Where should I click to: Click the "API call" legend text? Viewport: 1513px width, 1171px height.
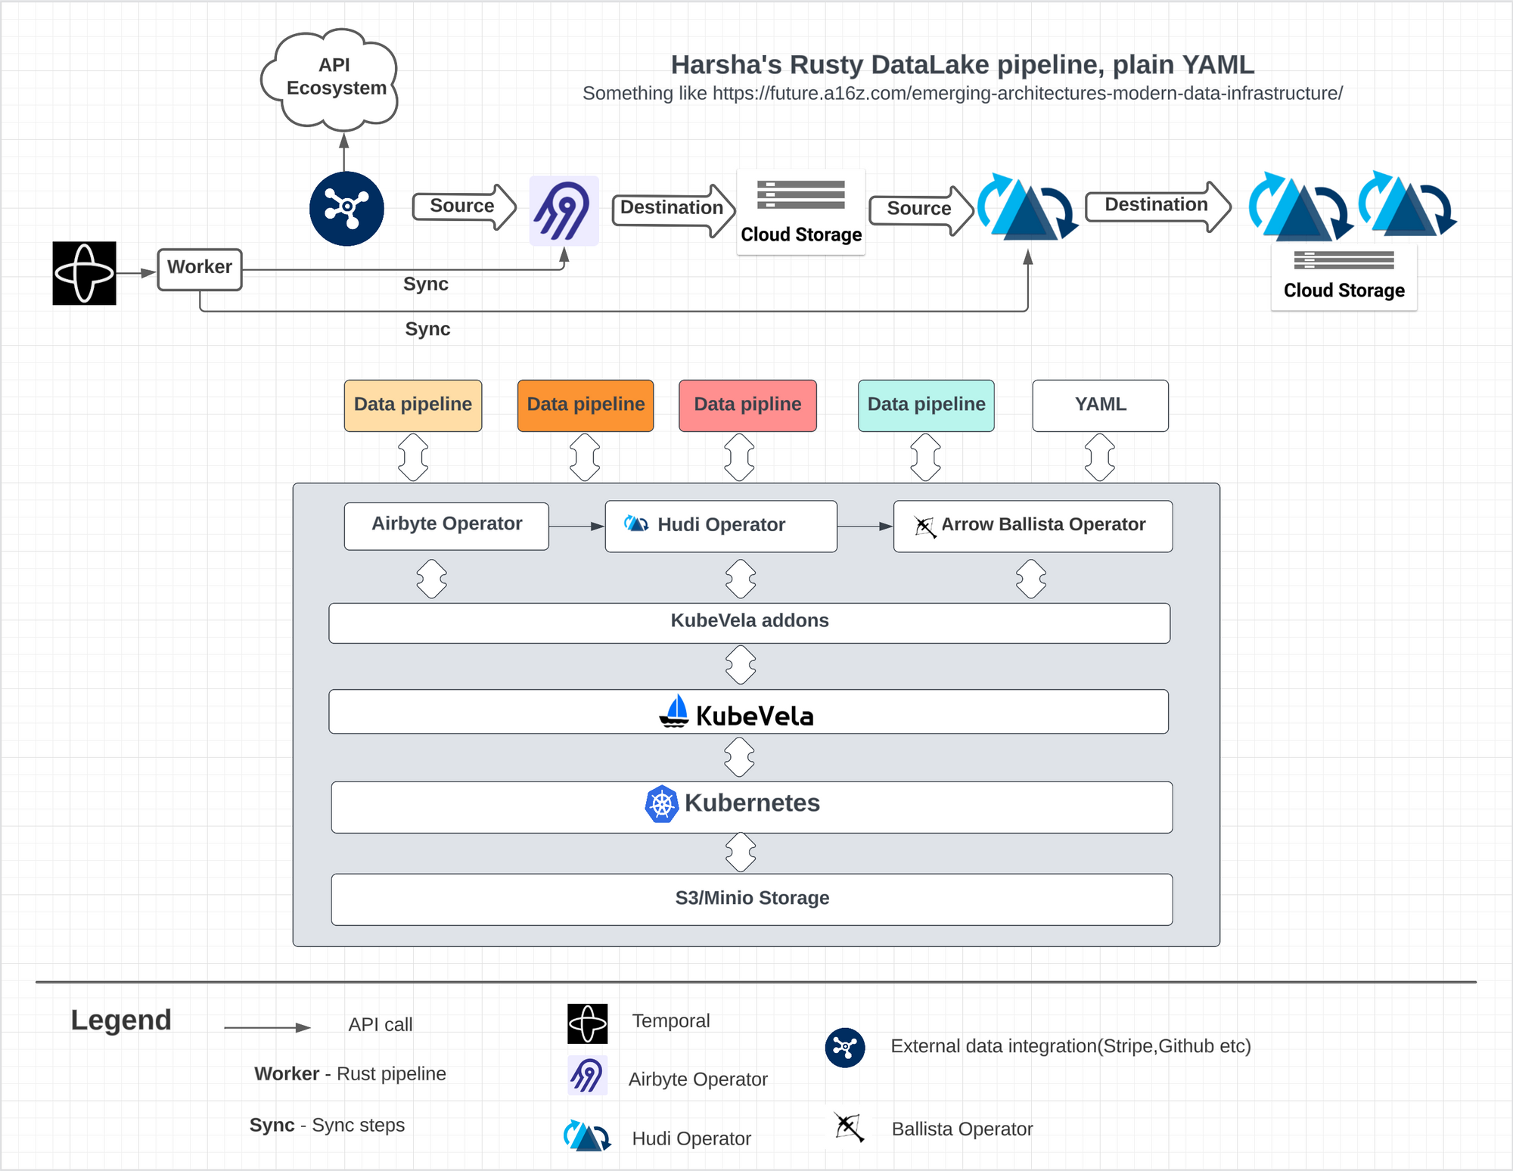[x=381, y=1024]
